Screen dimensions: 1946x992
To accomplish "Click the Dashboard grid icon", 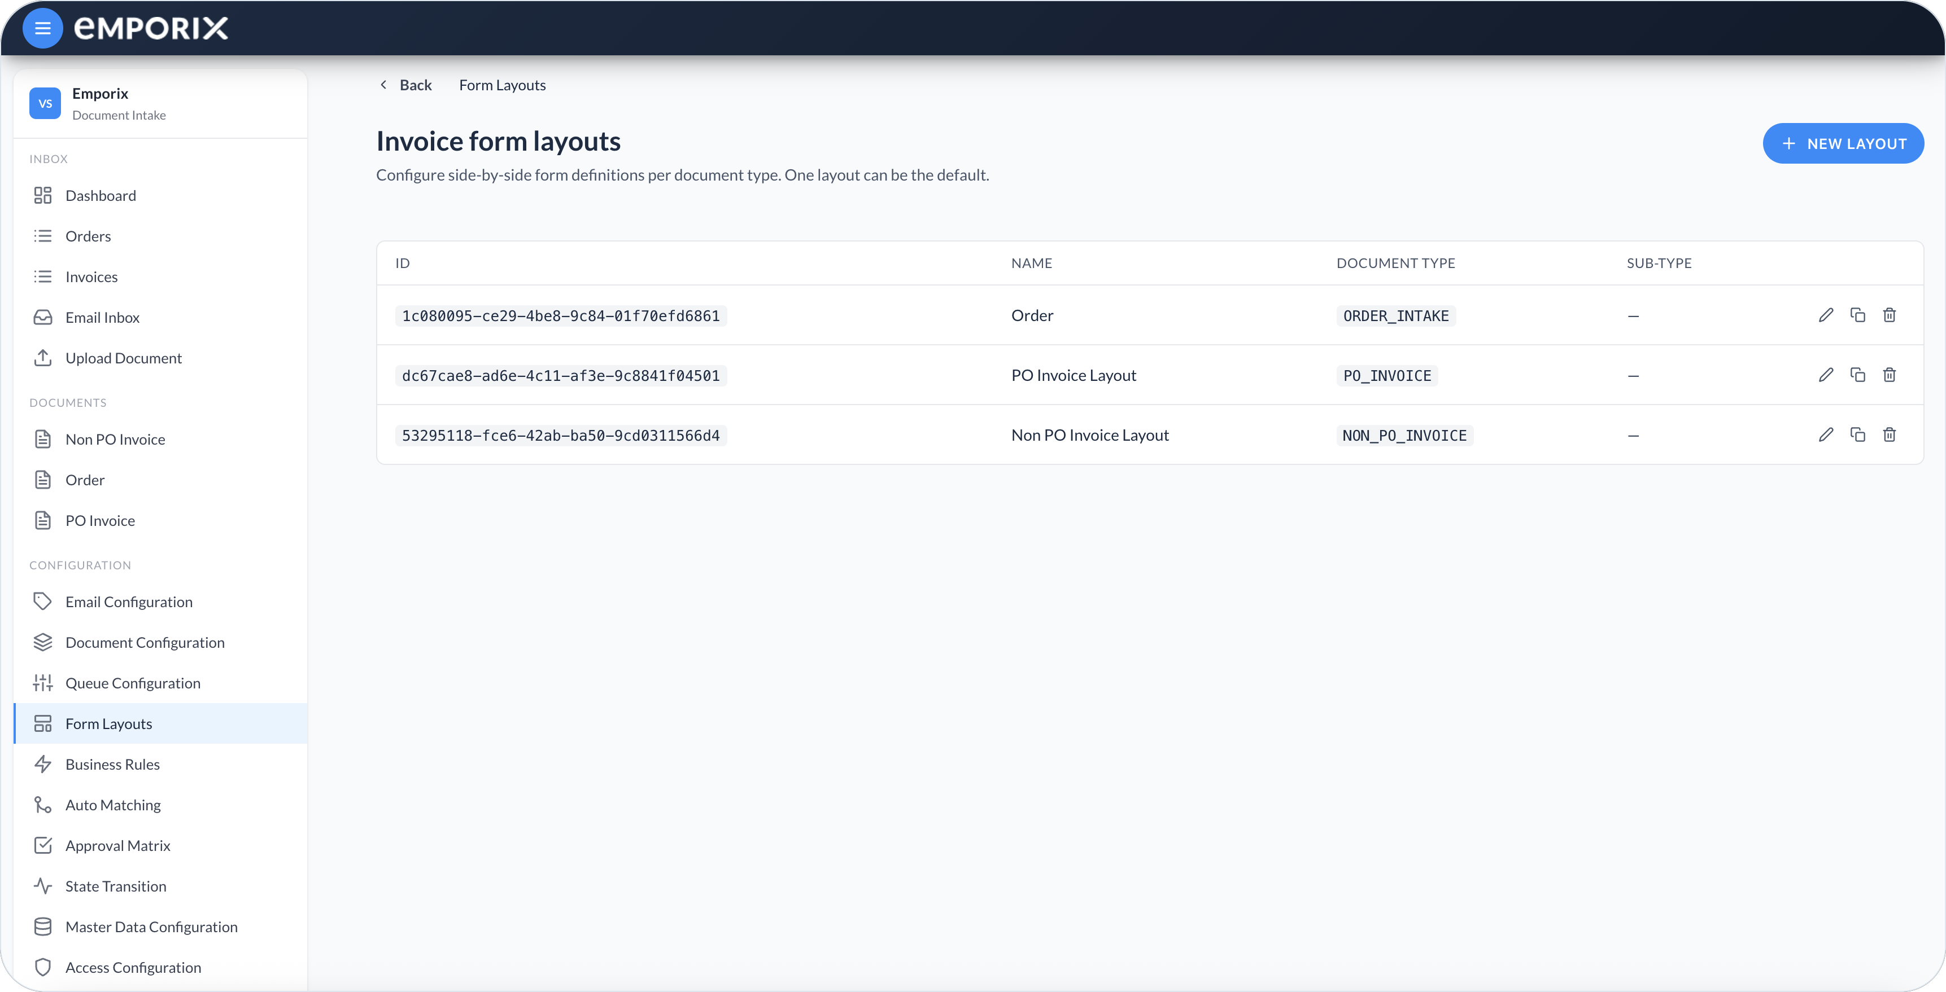I will pos(43,196).
